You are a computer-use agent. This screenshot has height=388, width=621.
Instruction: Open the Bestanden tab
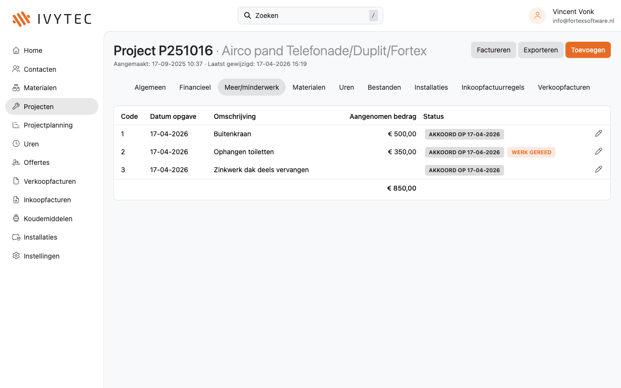click(x=384, y=87)
